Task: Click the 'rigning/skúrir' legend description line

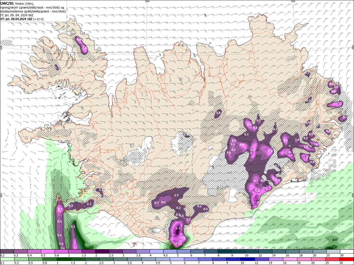Action: [x=32, y=7]
